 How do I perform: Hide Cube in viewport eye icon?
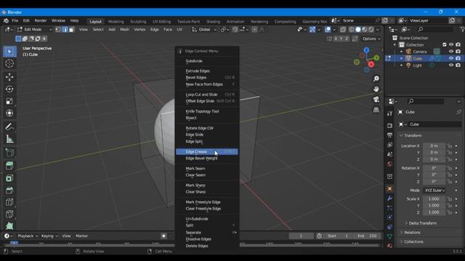[451, 58]
